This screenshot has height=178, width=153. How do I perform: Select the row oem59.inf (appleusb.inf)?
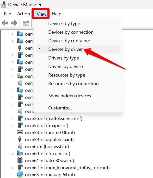point(49,140)
